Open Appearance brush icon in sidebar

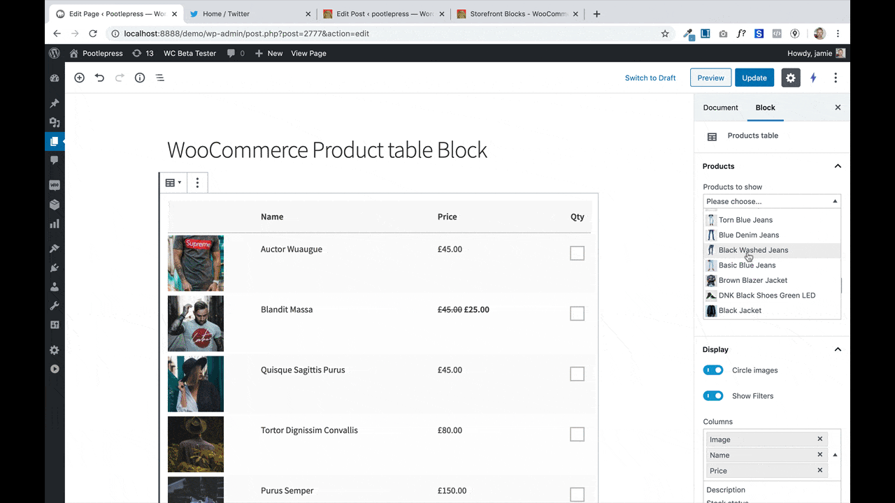(55, 249)
